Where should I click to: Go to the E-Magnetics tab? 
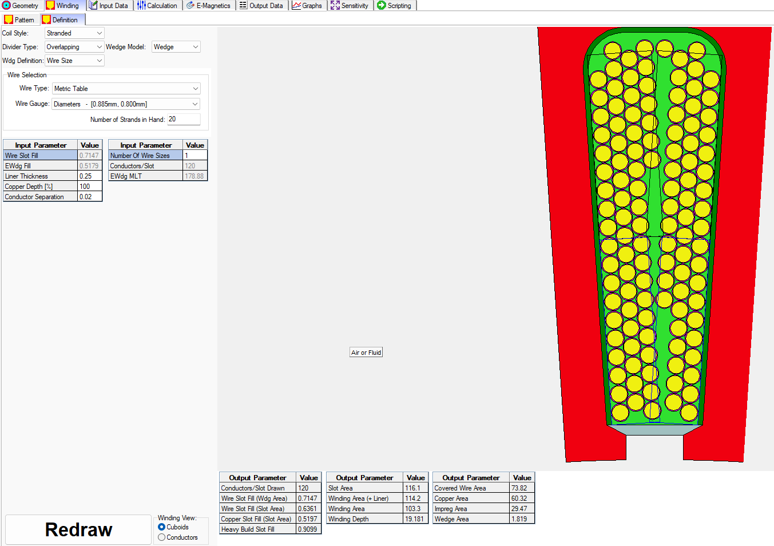tap(208, 6)
